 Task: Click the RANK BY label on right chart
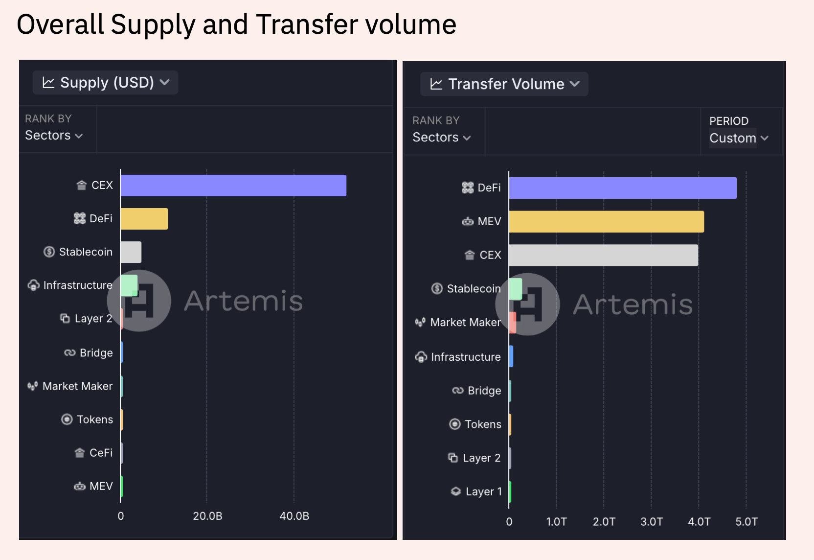tap(436, 120)
